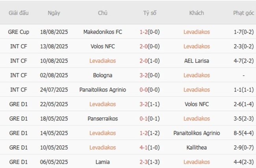Click the Lamia home team name

pyautogui.click(x=103, y=162)
